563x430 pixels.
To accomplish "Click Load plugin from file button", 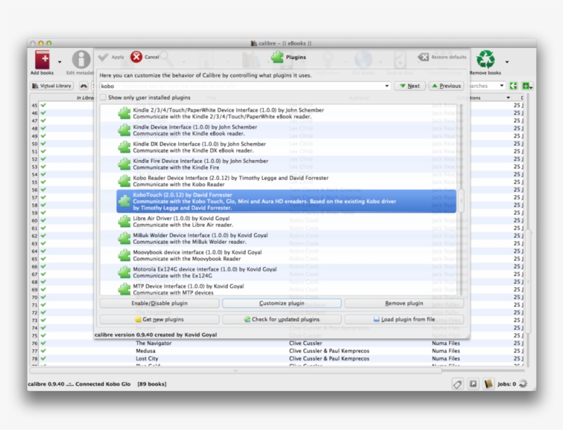I will [404, 319].
